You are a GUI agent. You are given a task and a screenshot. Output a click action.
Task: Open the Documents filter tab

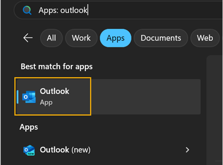[161, 38]
